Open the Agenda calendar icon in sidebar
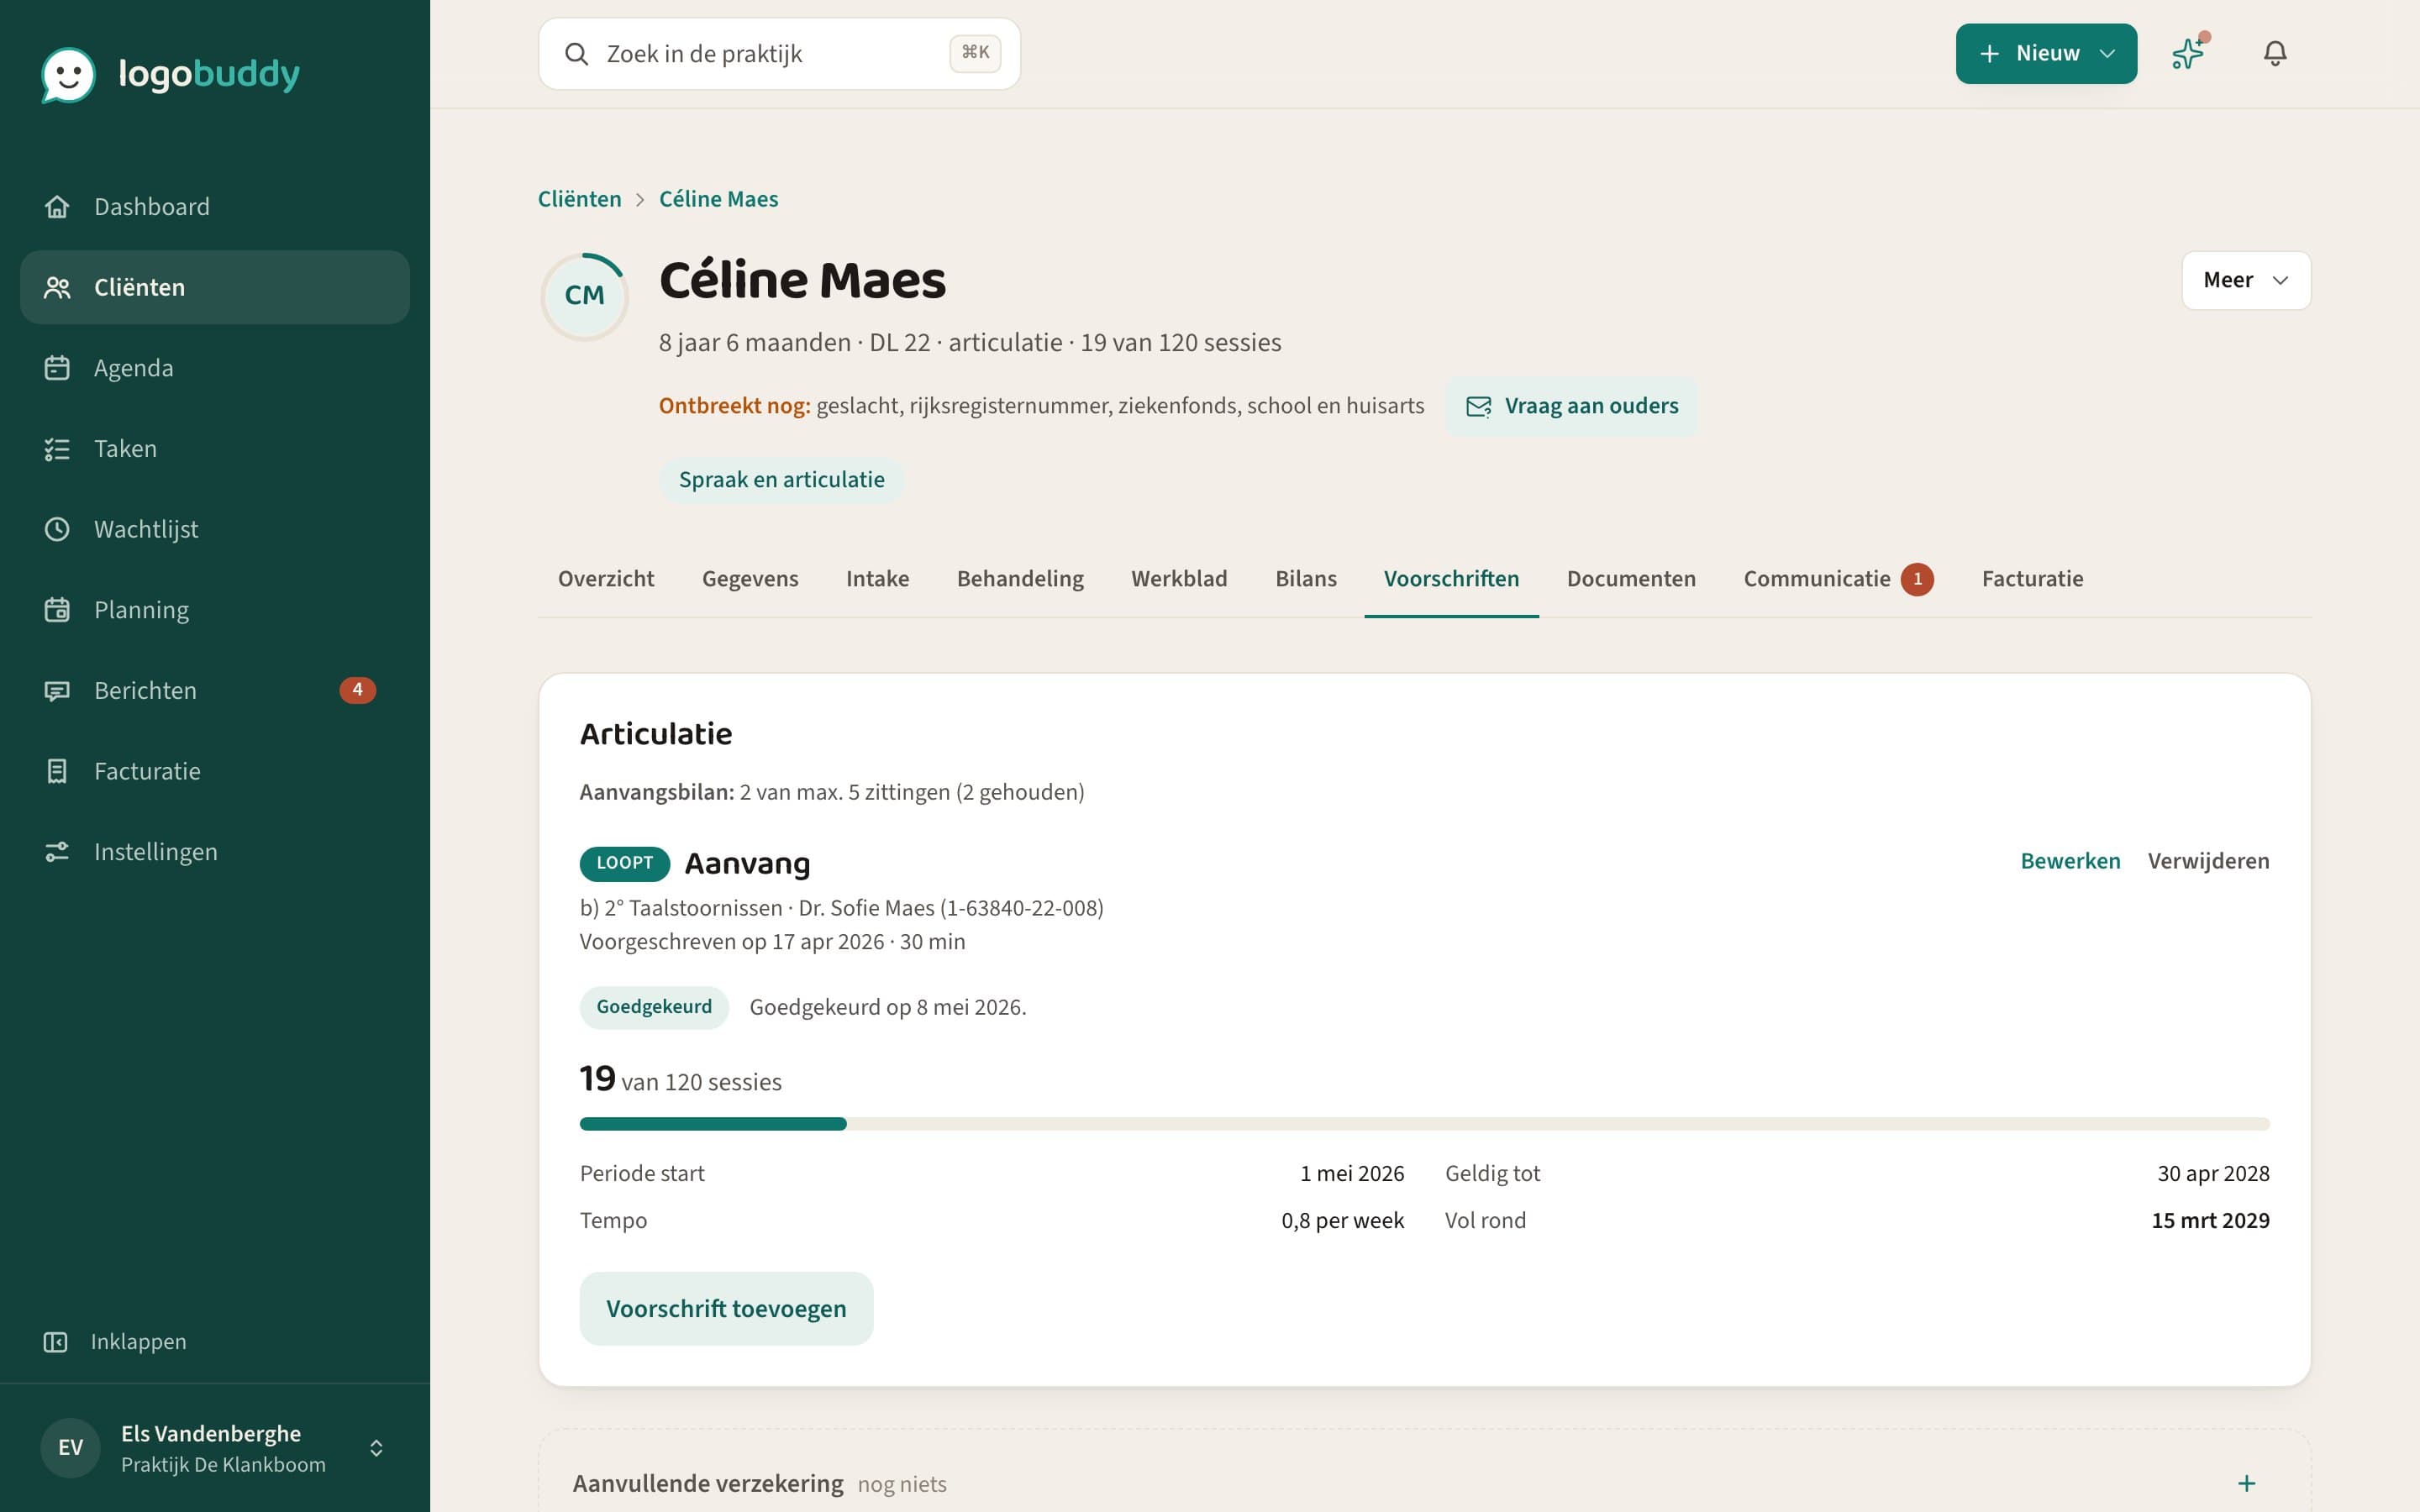The width and height of the screenshot is (2420, 1512). (x=57, y=368)
